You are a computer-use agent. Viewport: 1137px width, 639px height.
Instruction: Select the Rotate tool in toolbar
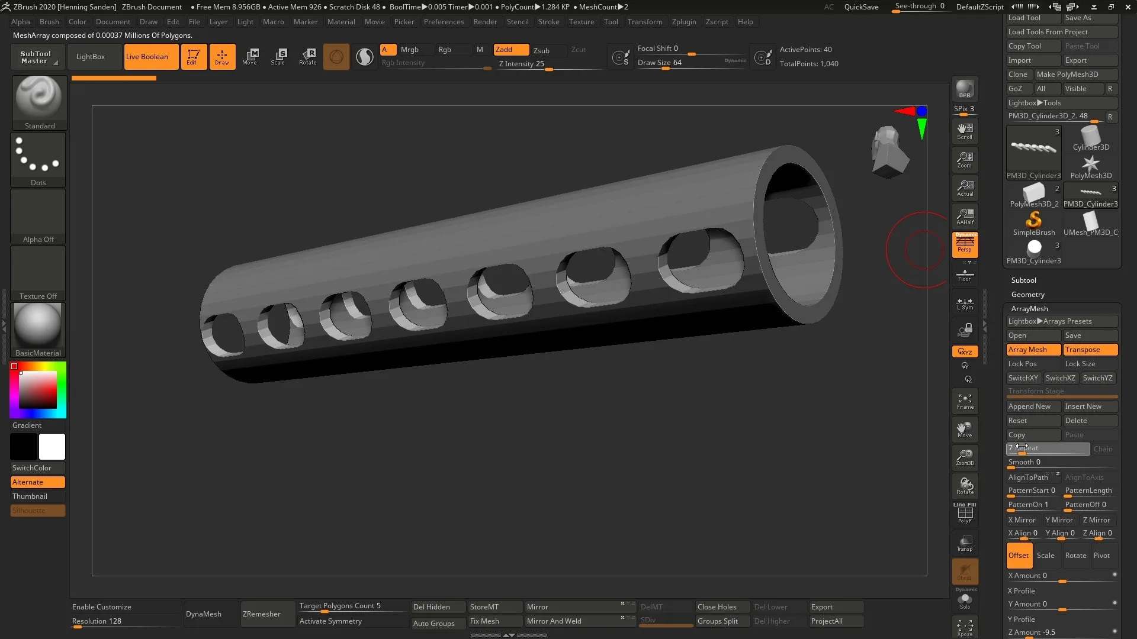pyautogui.click(x=308, y=56)
